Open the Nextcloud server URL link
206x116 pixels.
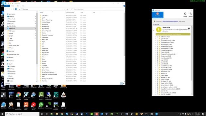[x=170, y=21]
